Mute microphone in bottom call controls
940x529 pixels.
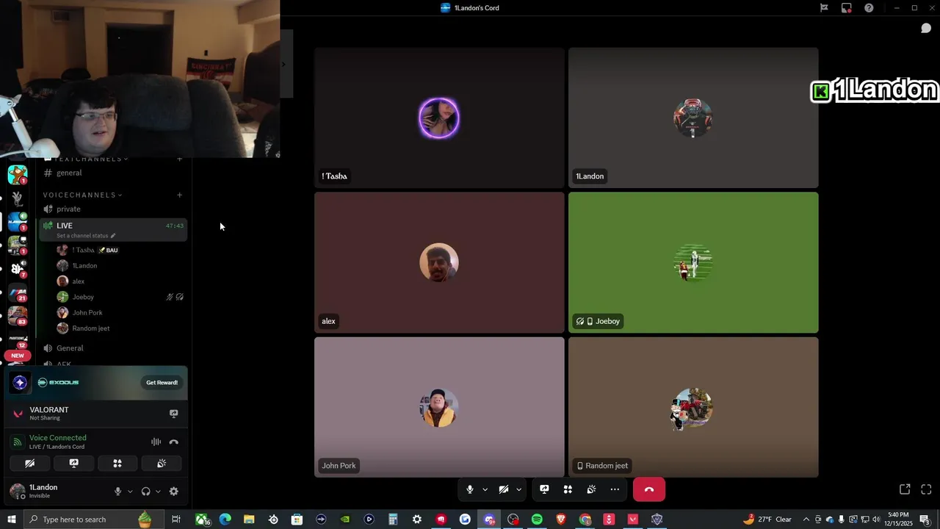click(470, 489)
